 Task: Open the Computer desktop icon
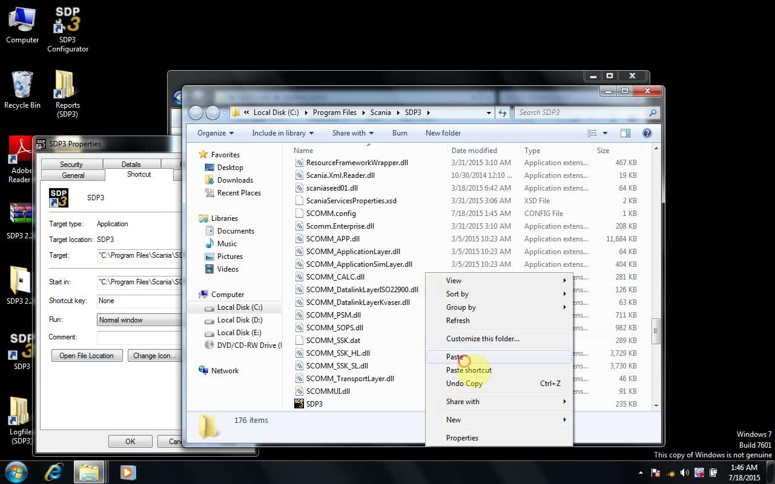22,25
